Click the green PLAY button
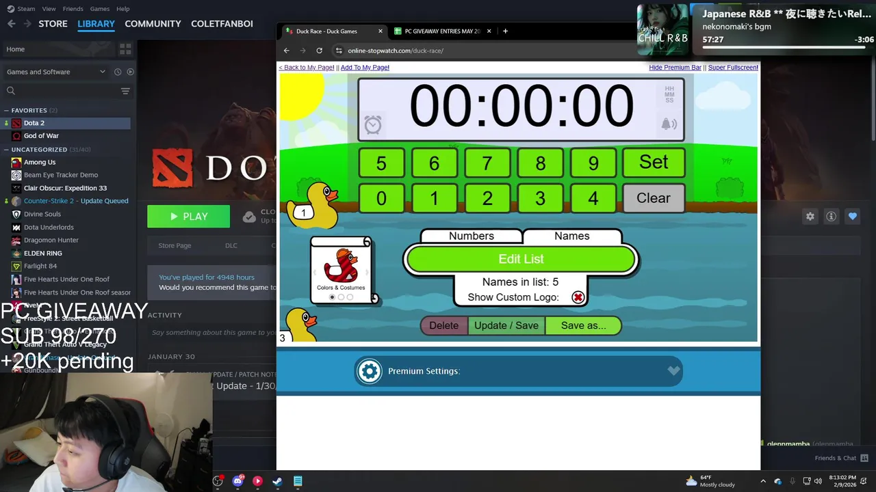The width and height of the screenshot is (876, 492). [188, 217]
